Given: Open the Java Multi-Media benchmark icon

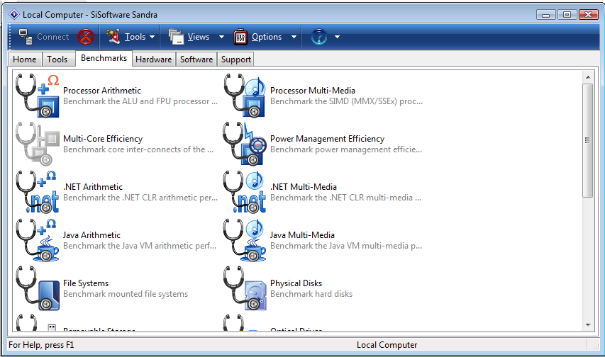Looking at the screenshot, I should pyautogui.click(x=245, y=240).
